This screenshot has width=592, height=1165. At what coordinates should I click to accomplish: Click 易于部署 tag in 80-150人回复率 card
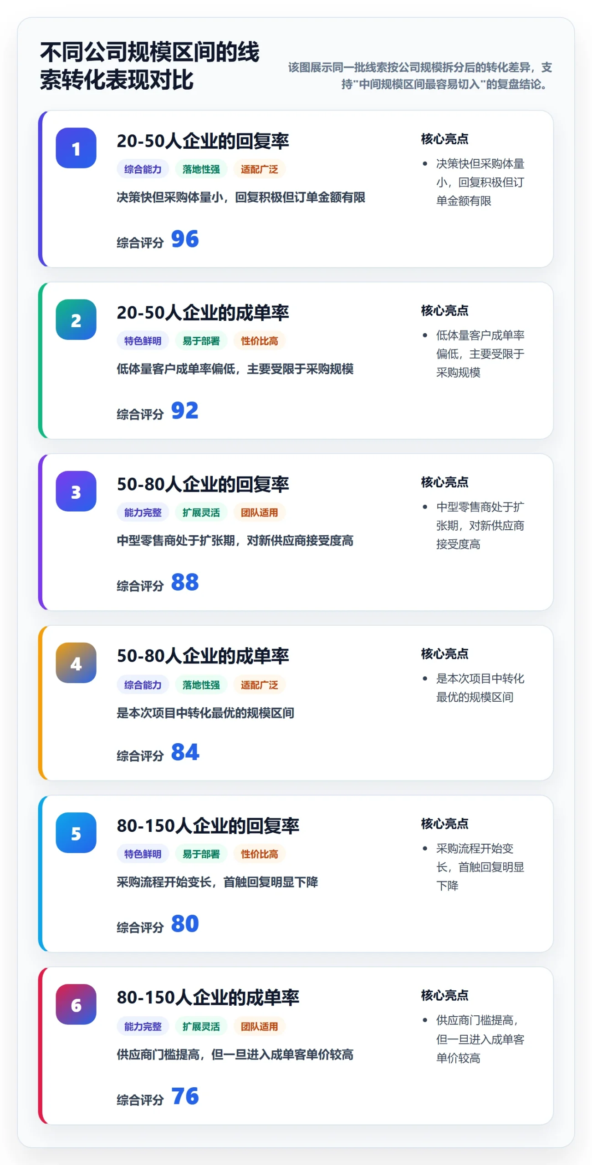point(201,854)
